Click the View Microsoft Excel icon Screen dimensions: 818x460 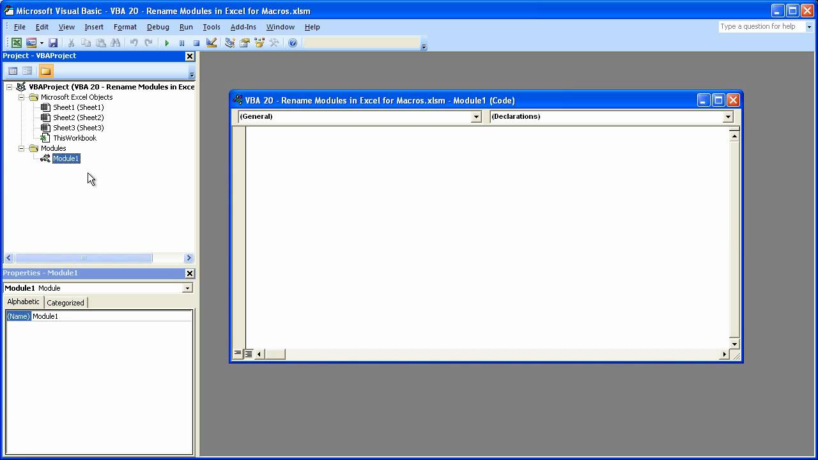click(17, 43)
